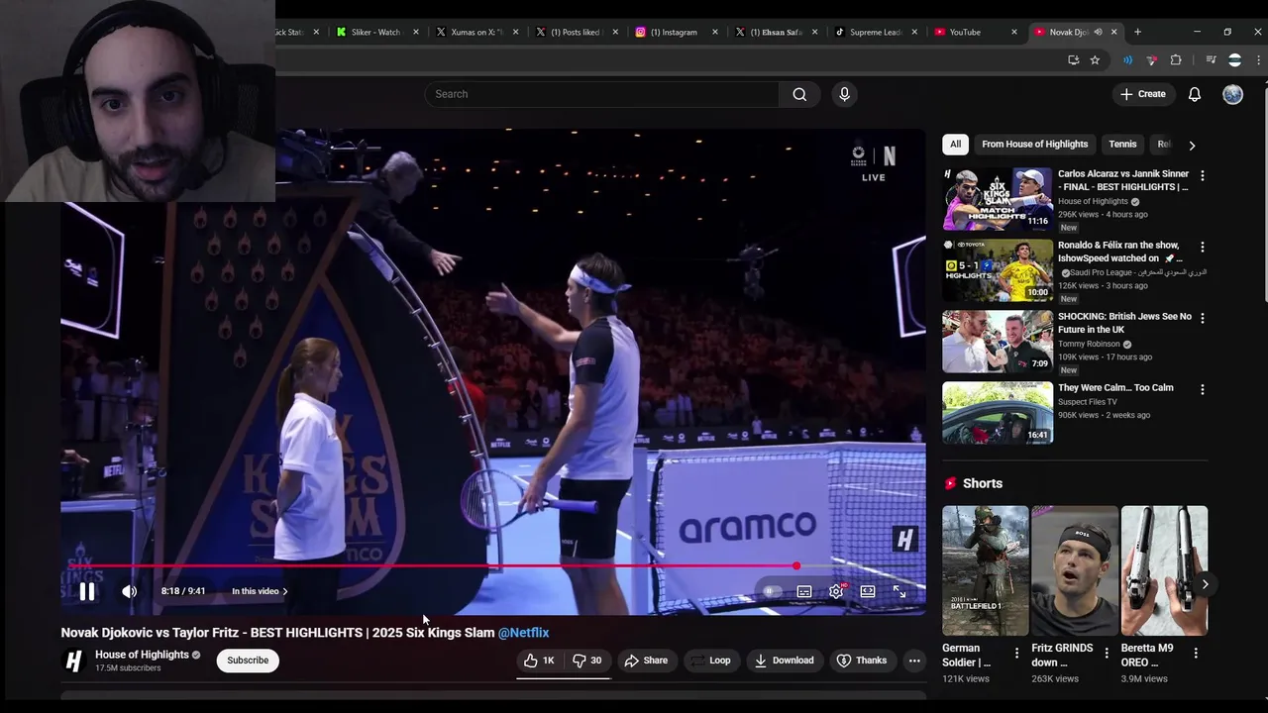The height and width of the screenshot is (713, 1268).
Task: Open House of Highlights channel name
Action: pos(142,655)
